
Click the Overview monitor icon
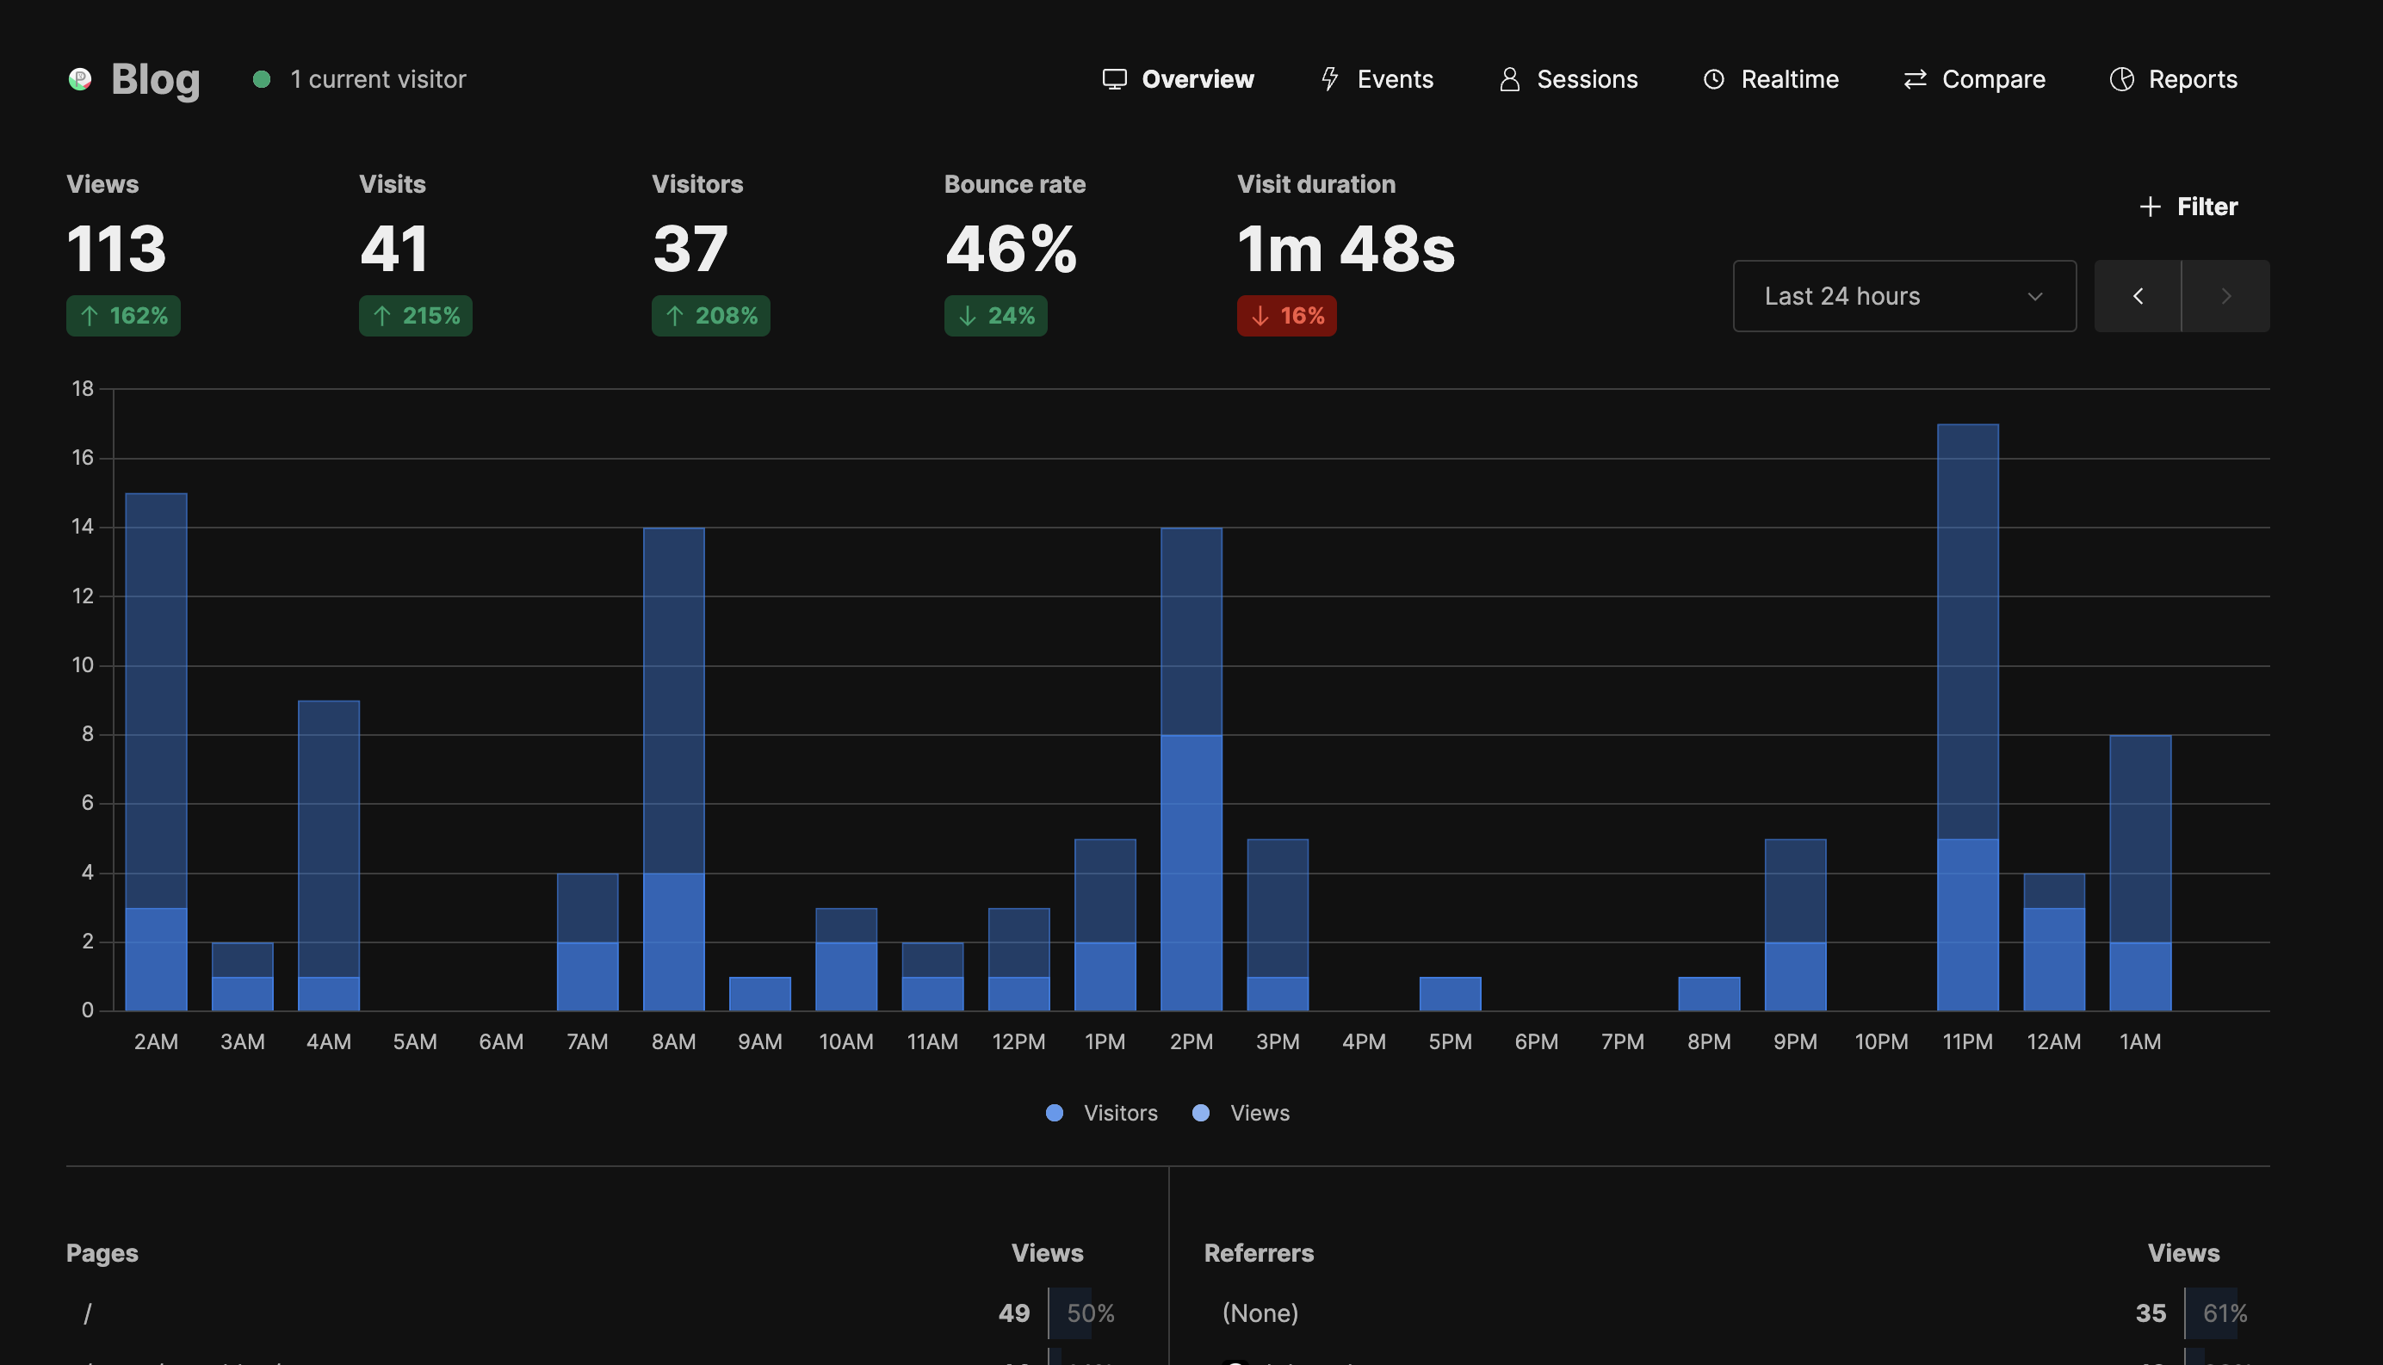(x=1114, y=80)
